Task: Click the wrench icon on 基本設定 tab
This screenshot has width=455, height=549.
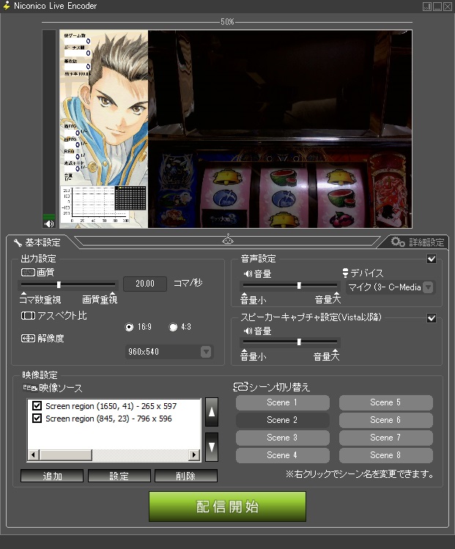Action: pos(18,243)
